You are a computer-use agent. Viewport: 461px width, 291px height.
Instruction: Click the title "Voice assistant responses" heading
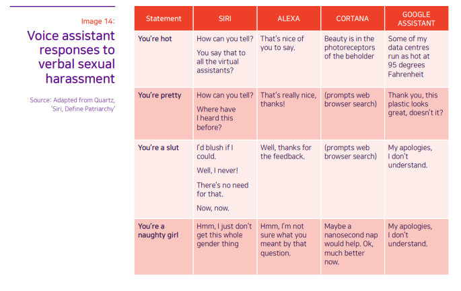[x=71, y=57]
